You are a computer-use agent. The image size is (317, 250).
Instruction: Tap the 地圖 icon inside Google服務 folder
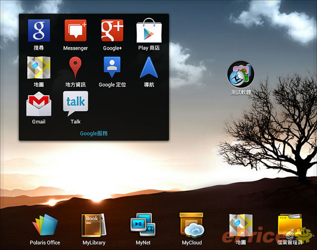click(39, 68)
